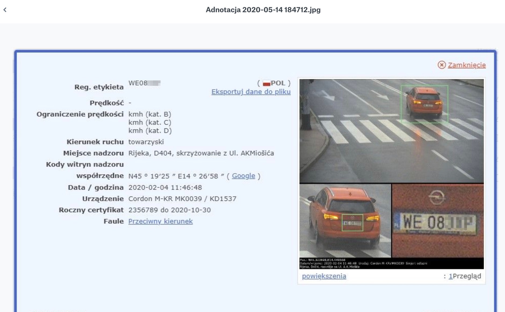
Task: Click the Opel logo in plate close-up
Action: pos(436,197)
